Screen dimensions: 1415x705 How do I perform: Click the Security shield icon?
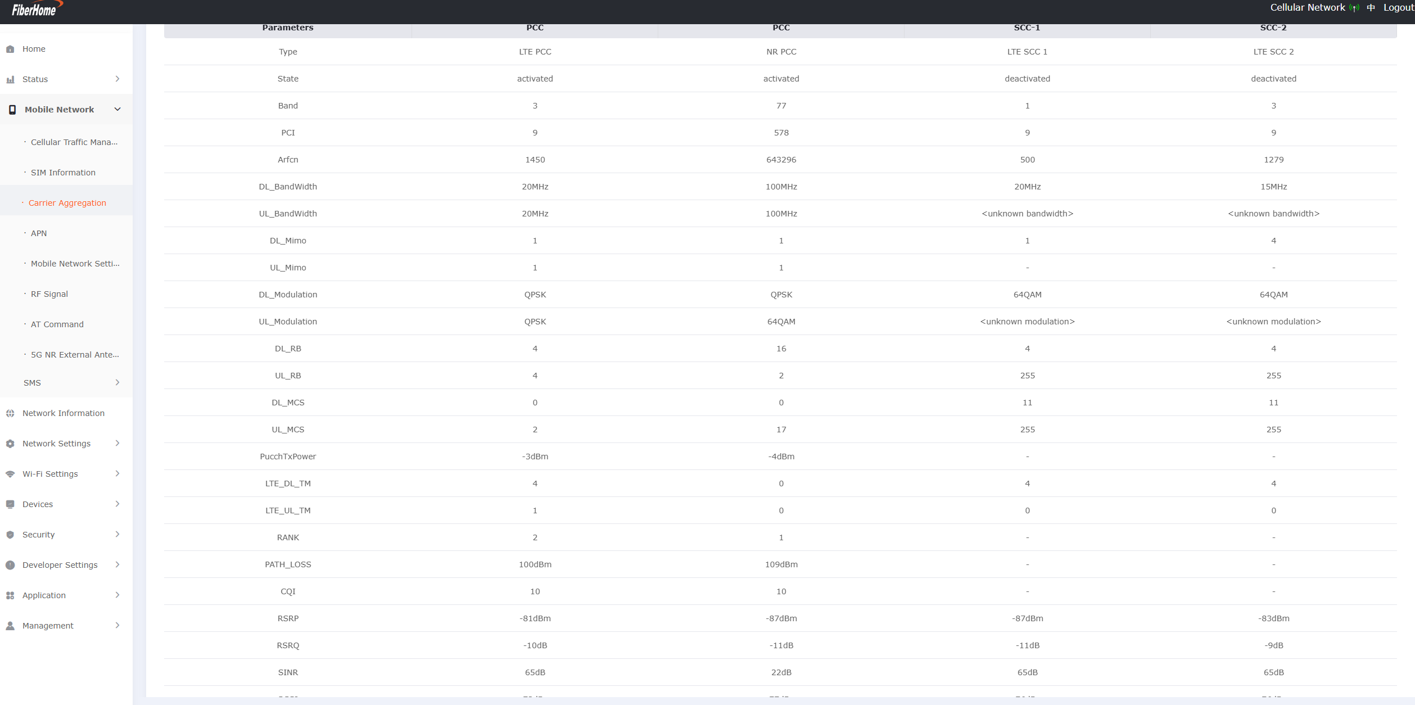[10, 535]
